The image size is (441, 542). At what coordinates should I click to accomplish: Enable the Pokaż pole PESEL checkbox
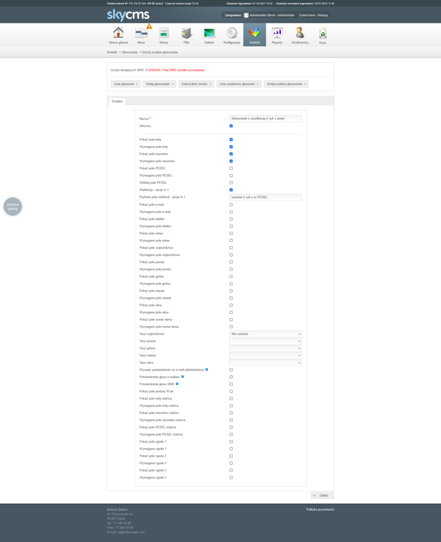point(231,168)
